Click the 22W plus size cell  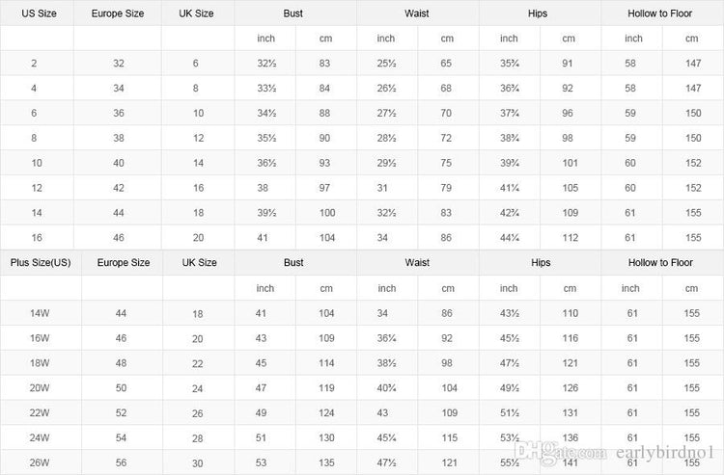point(40,412)
